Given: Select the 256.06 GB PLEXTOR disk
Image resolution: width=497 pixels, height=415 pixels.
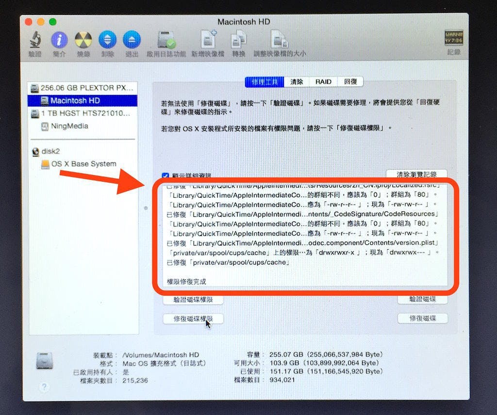Looking at the screenshot, I should 83,88.
